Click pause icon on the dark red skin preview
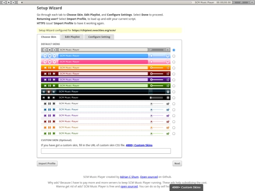The height and width of the screenshot is (191, 255). click(x=50, y=74)
